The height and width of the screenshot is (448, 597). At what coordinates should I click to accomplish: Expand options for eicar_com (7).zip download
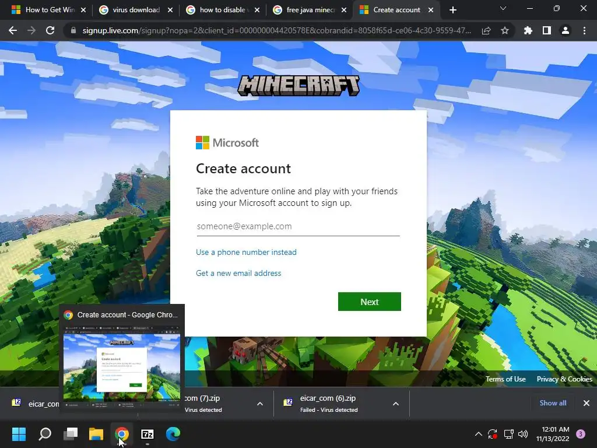point(260,404)
